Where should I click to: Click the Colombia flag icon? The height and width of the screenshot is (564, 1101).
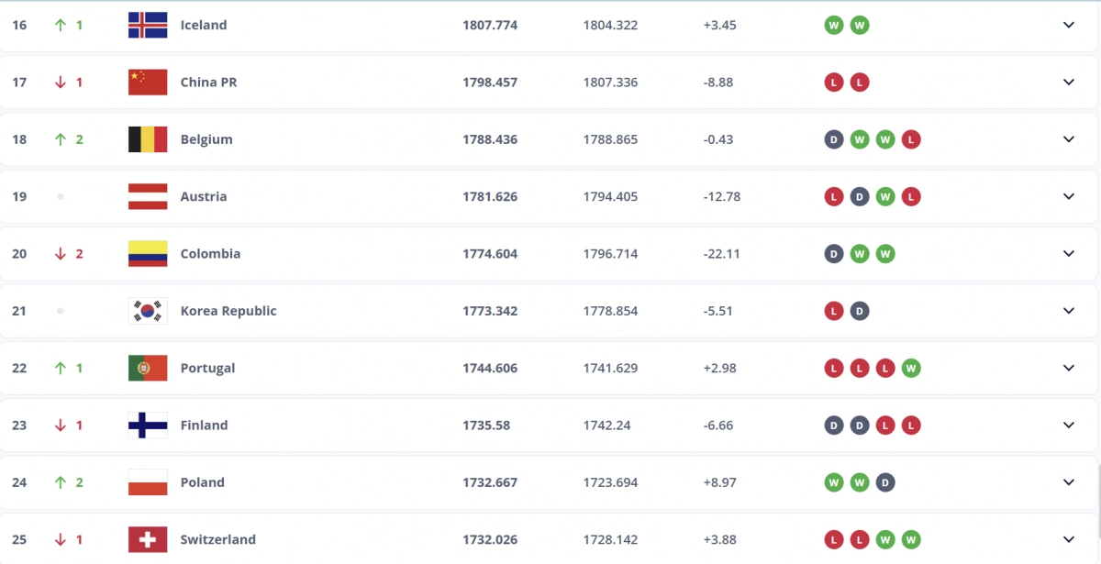click(148, 254)
